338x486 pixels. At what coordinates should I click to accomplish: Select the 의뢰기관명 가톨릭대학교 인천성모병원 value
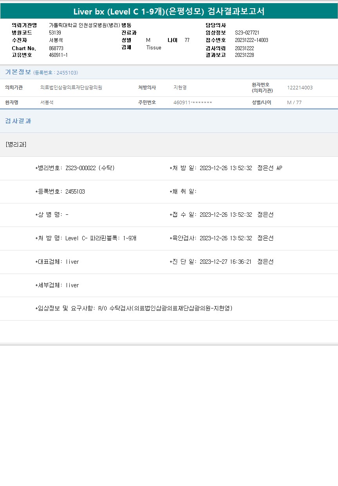click(84, 25)
